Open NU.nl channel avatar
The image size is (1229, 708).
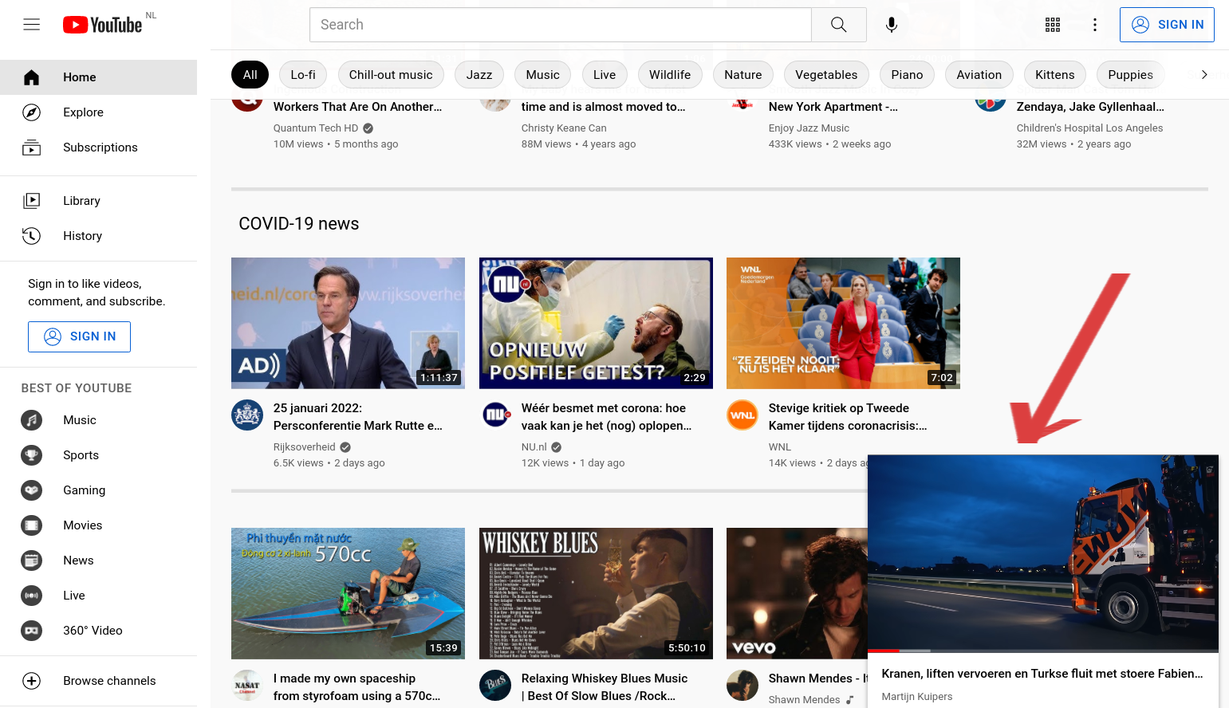pyautogui.click(x=495, y=415)
